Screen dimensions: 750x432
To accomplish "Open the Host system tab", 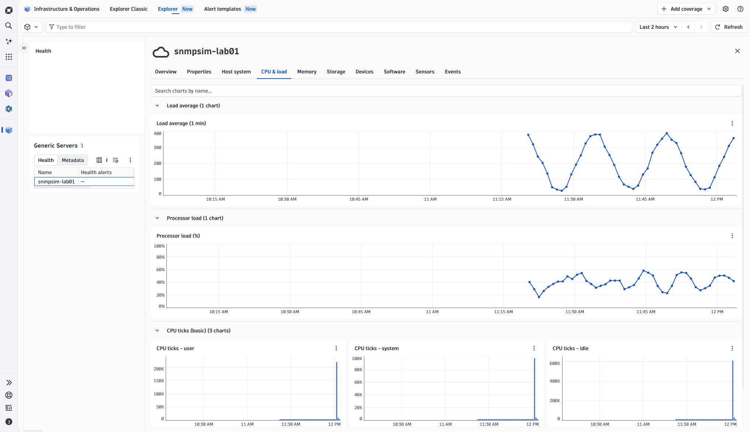I will (236, 72).
